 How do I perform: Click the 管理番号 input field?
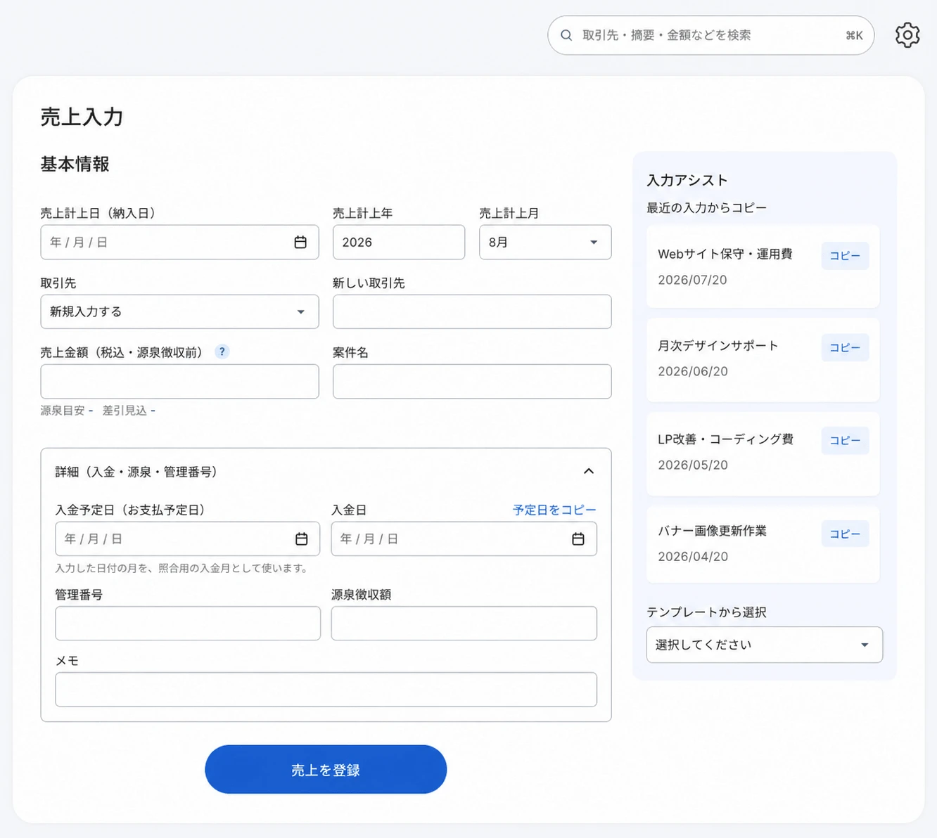click(187, 623)
